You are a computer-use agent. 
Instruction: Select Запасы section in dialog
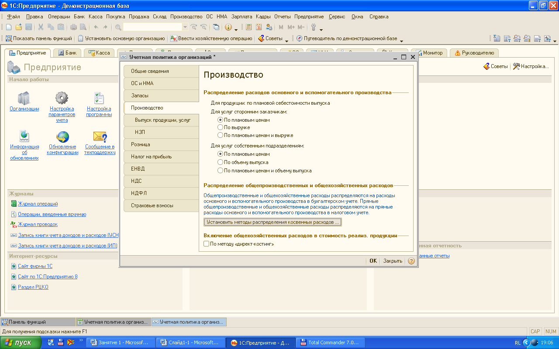point(161,96)
